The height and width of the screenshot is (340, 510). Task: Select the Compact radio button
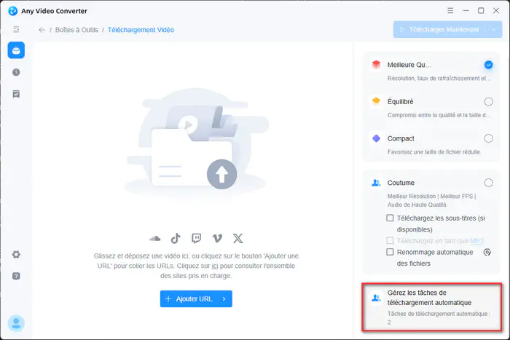click(488, 138)
